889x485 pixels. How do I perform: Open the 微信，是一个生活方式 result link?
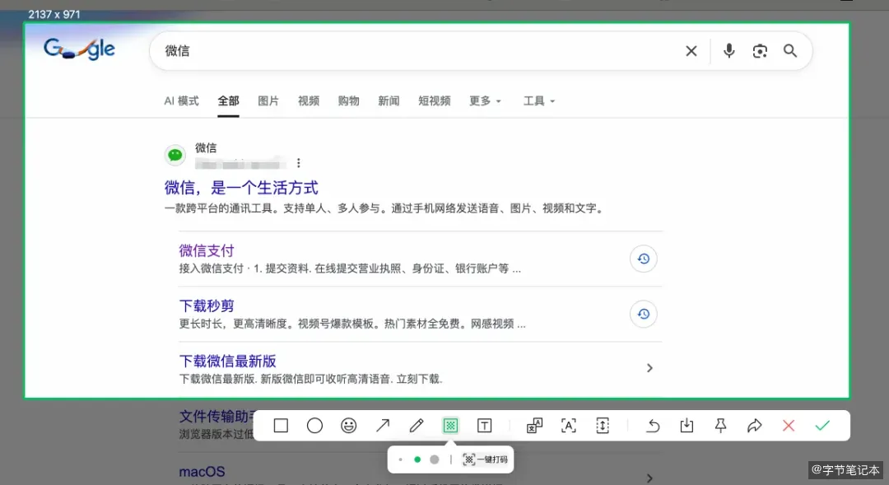click(x=241, y=188)
